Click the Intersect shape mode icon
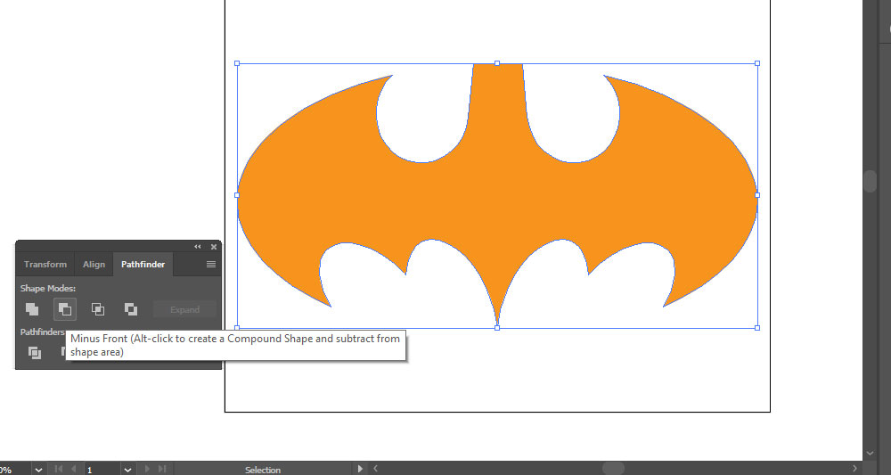The width and height of the screenshot is (891, 475). click(x=98, y=309)
